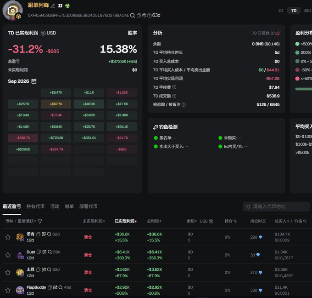Viewport: 312px width, 298px height.
Task: Toggle the USD currency icon in the 7D profit header
Action: click(43, 33)
